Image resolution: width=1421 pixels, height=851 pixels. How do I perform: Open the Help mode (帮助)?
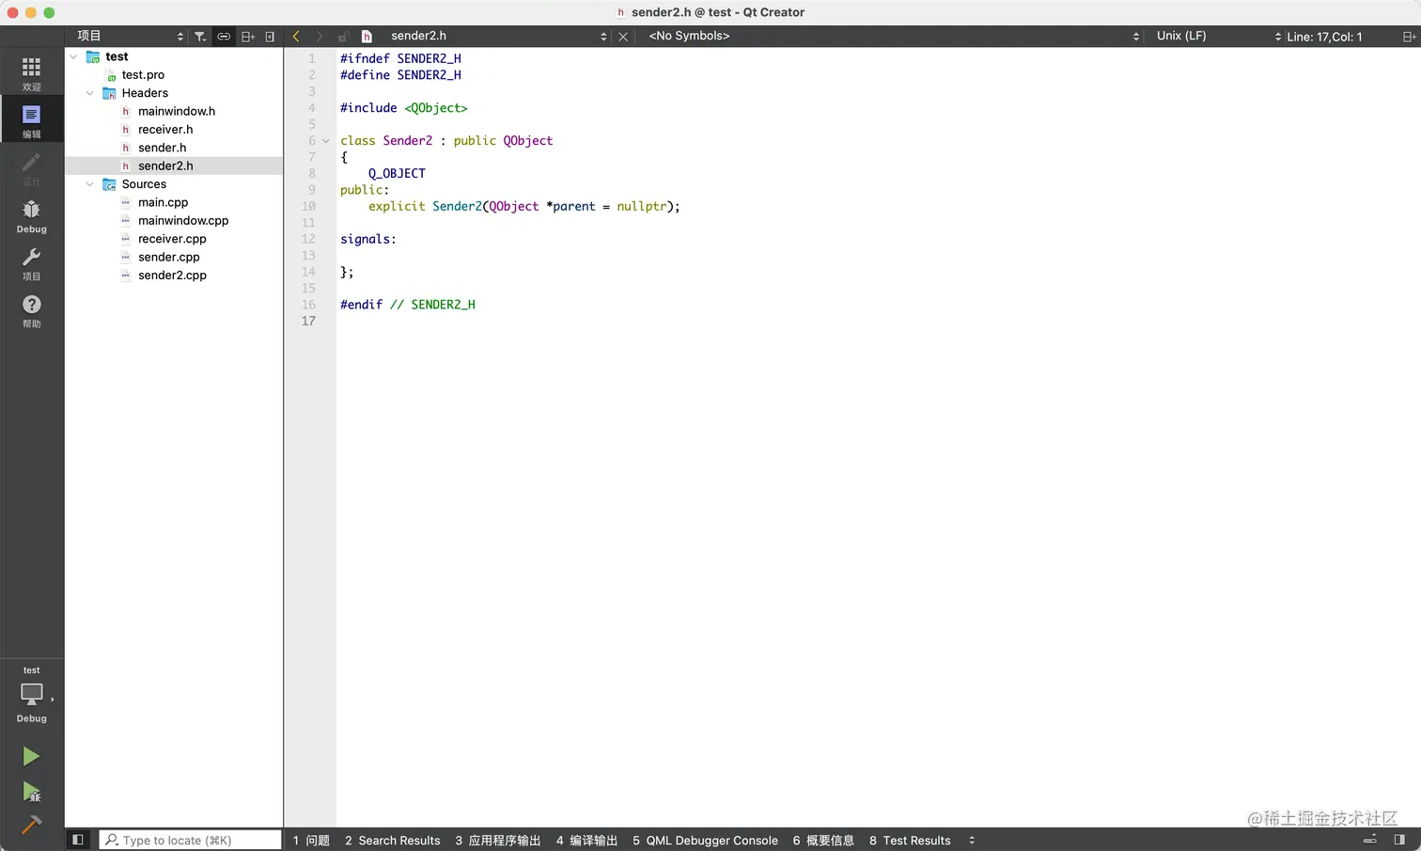[31, 310]
